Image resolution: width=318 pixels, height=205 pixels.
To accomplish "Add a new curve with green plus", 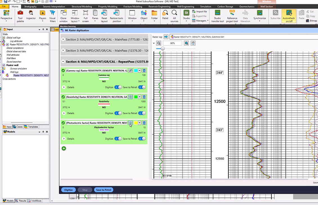I will pos(64,148).
